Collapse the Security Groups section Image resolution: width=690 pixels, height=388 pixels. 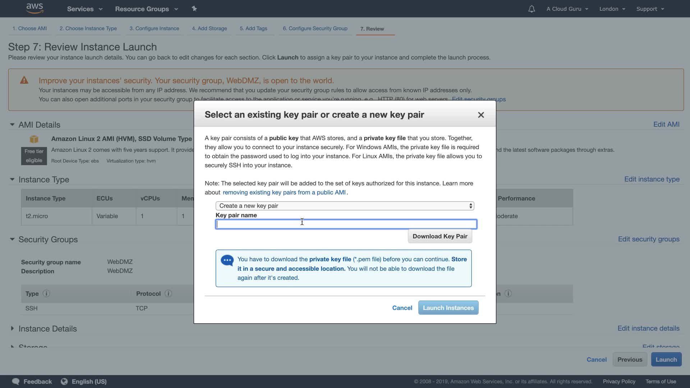[x=12, y=239]
